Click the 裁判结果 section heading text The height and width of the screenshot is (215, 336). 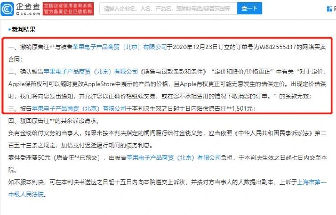click(23, 29)
